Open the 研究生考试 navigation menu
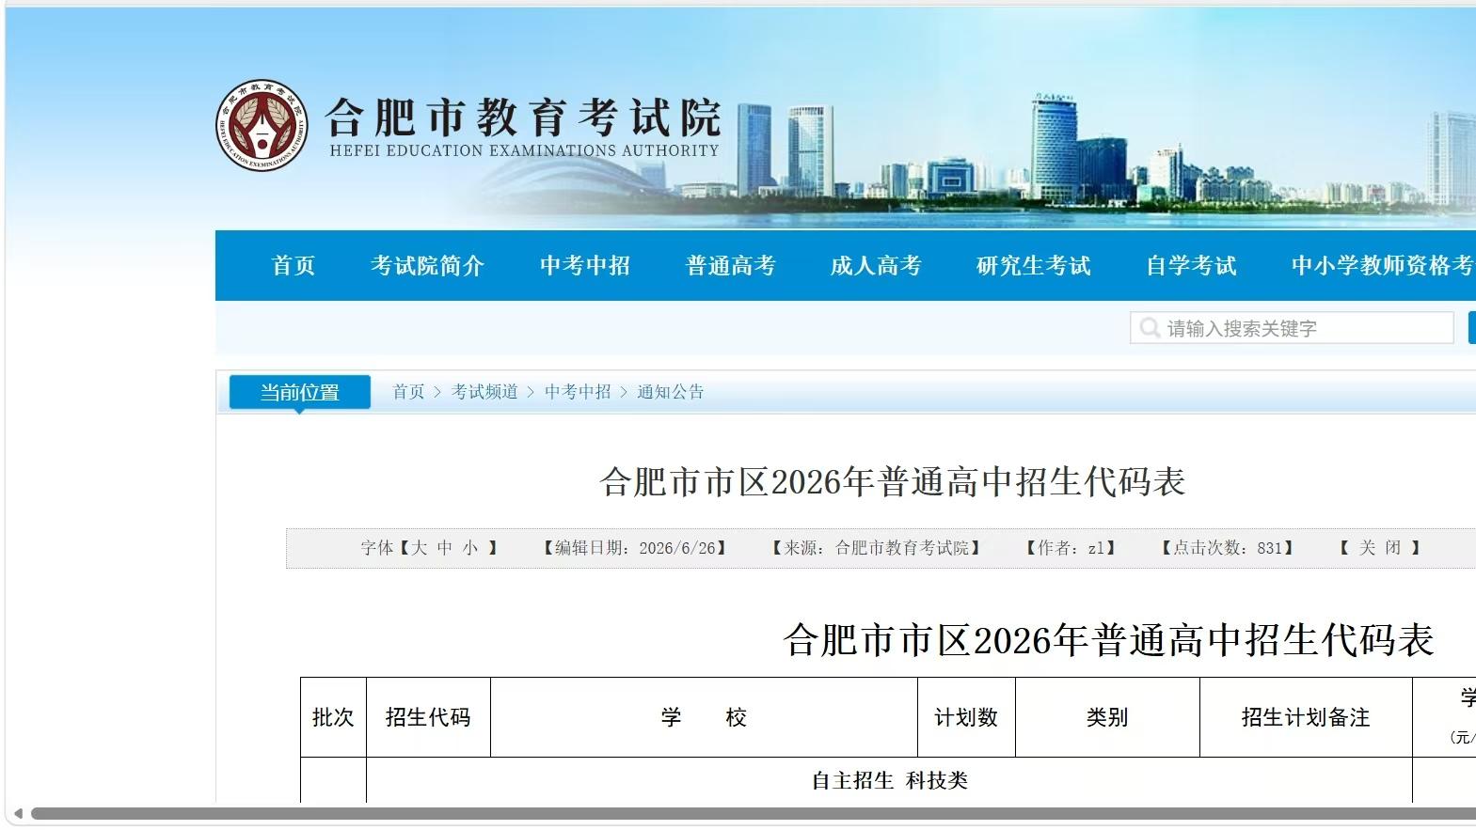 click(x=1033, y=266)
